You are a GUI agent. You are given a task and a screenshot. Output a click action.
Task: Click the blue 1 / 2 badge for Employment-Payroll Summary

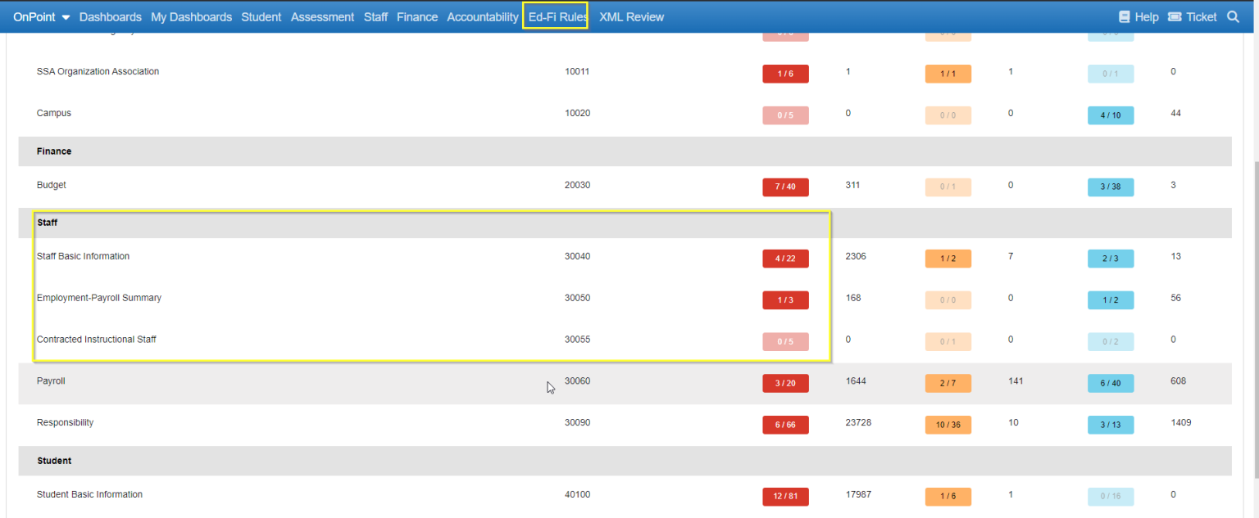pos(1111,300)
